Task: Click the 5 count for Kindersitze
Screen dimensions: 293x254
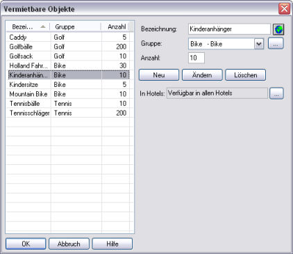Action: pos(124,85)
